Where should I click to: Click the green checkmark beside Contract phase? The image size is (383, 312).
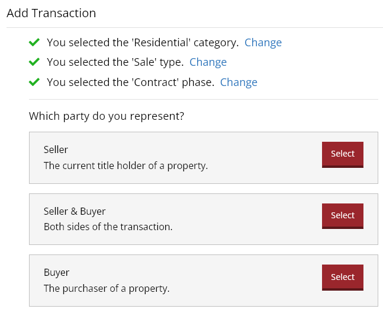point(34,82)
